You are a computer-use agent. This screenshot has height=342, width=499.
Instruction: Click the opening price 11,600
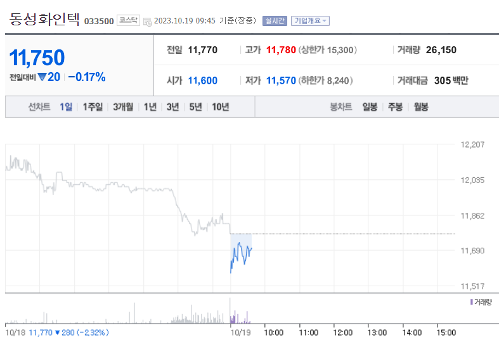point(203,80)
